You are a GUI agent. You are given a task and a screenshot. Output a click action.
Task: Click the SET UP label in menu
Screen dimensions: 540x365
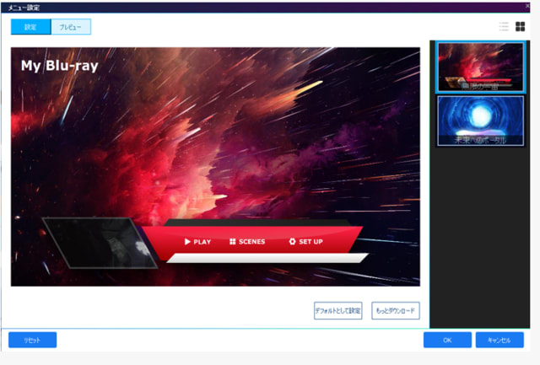pyautogui.click(x=310, y=242)
